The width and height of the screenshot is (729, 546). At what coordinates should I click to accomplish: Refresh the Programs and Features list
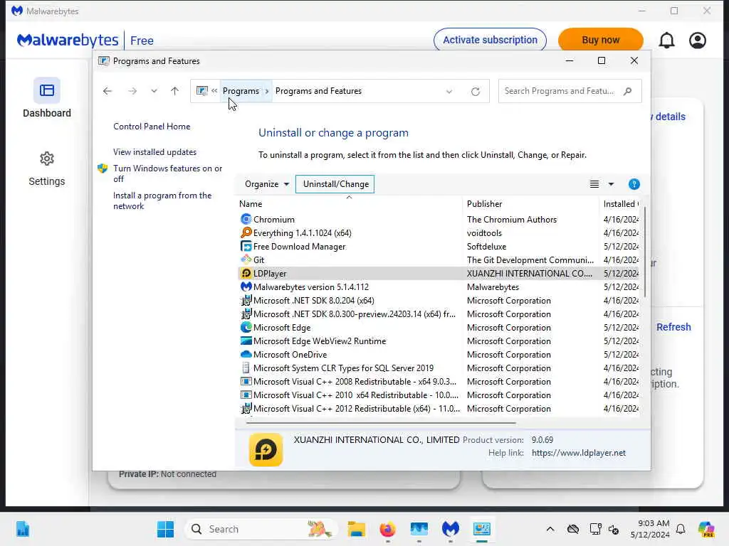pos(475,92)
